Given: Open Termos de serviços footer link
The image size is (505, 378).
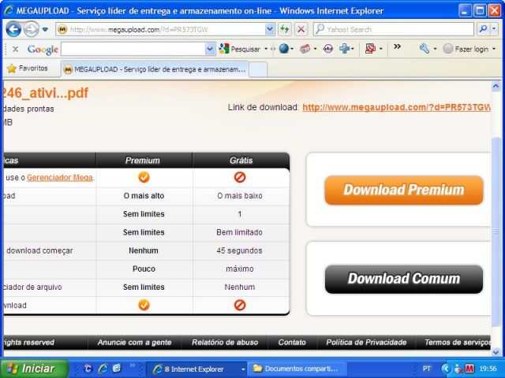Looking at the screenshot, I should tap(458, 343).
